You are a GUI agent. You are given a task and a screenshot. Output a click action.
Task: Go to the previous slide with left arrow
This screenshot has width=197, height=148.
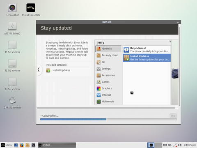pos(39,69)
